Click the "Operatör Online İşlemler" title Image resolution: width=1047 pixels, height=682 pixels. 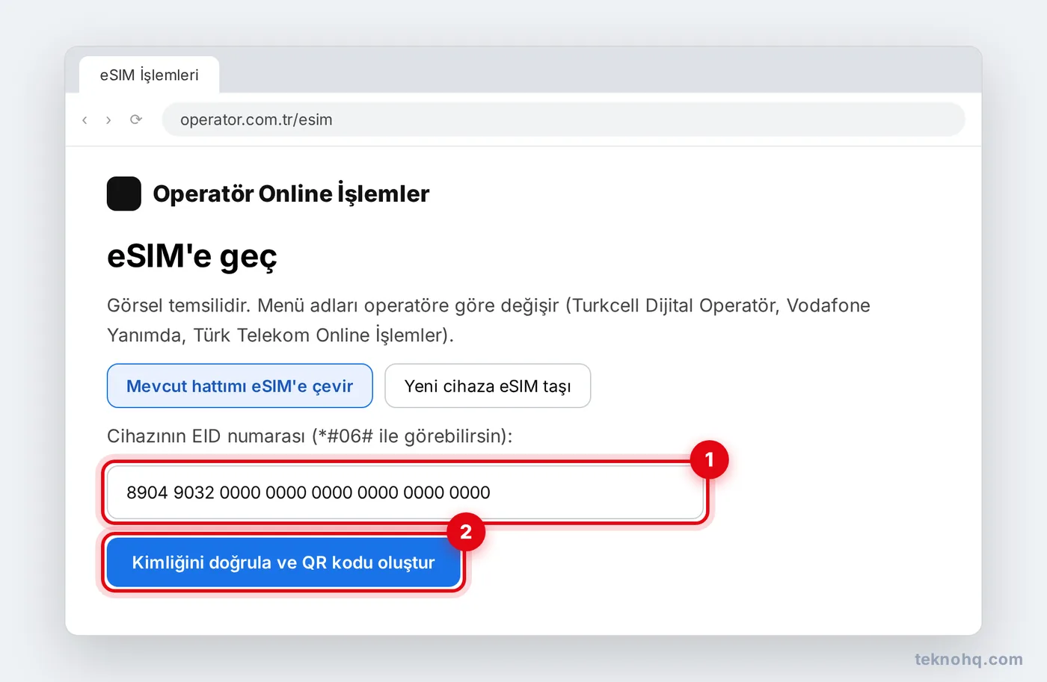[291, 193]
